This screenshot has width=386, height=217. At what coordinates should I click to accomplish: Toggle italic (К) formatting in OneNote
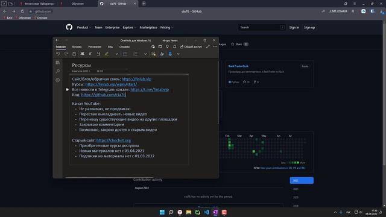[x=90, y=54]
